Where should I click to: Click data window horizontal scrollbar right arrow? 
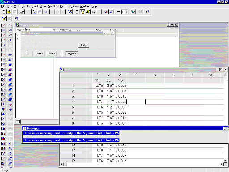222,164
